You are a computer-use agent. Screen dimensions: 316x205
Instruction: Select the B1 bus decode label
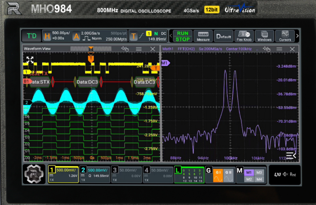[27, 81]
